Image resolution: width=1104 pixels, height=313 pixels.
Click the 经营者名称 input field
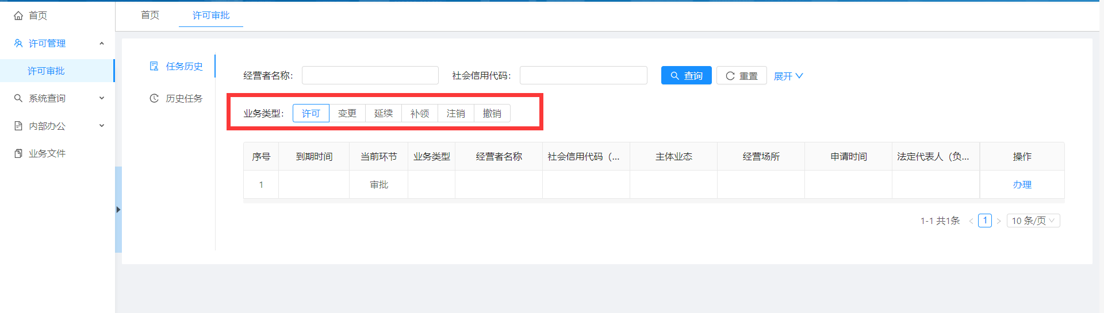pyautogui.click(x=370, y=75)
